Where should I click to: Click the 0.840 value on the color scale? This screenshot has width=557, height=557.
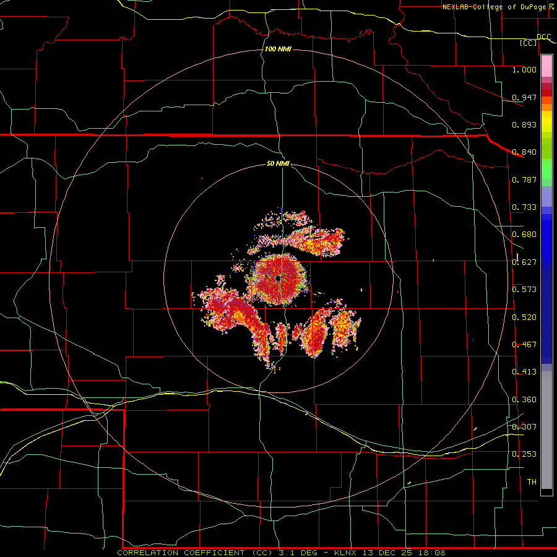(524, 152)
